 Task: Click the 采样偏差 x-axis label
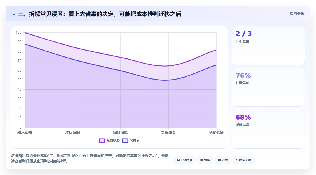click(x=168, y=133)
